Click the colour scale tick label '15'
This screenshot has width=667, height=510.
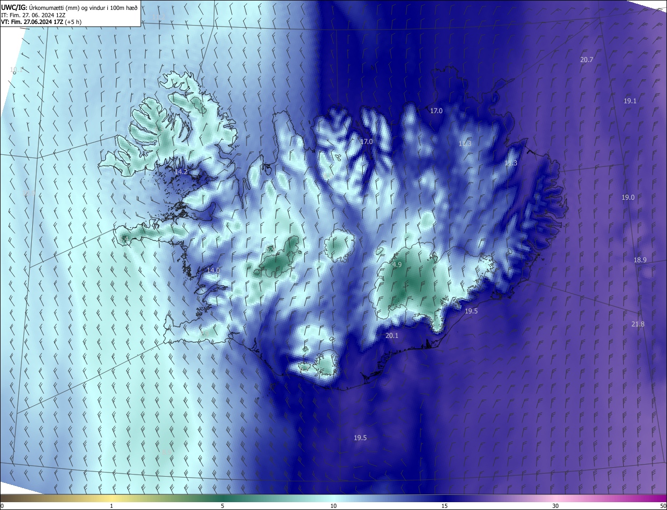pyautogui.click(x=444, y=506)
